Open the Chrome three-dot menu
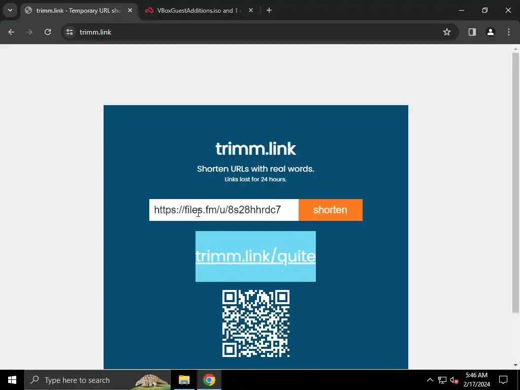520x390 pixels. (509, 32)
